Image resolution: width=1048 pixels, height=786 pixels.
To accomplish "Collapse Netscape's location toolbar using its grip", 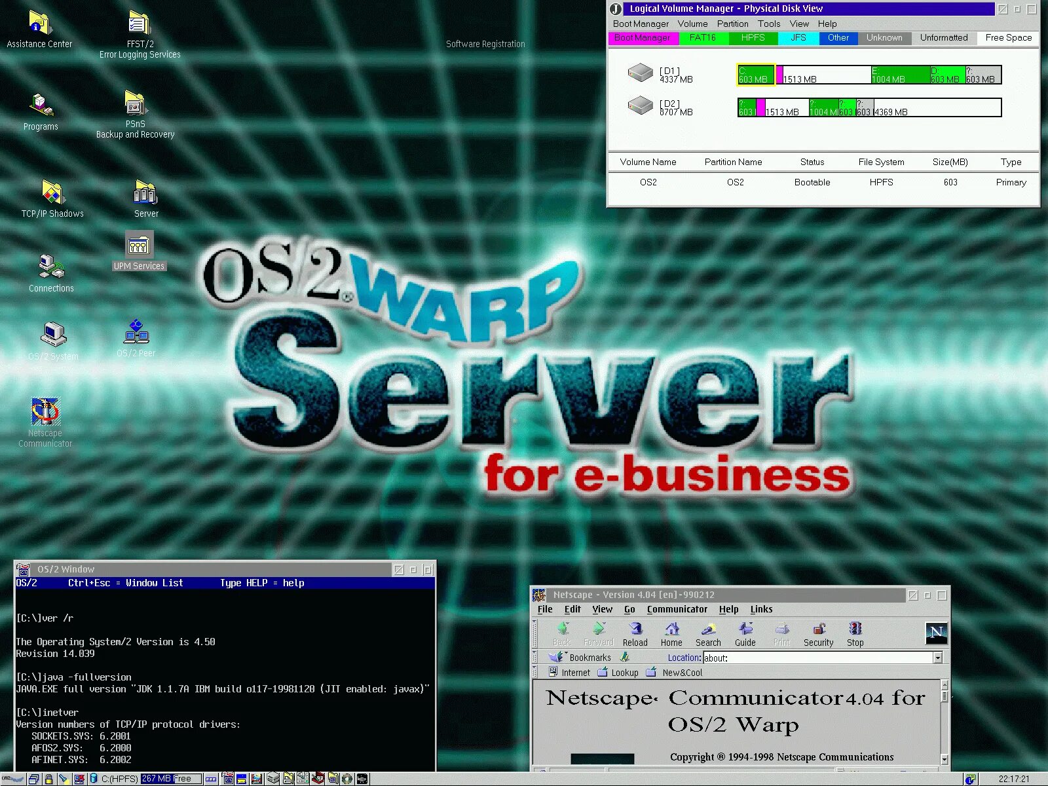I will tap(535, 657).
